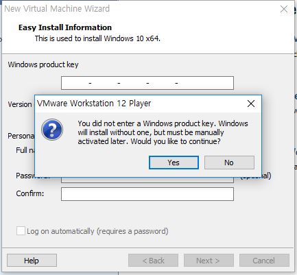Viewport: 297px width, 275px height.
Task: Click the Easy Install Information heading
Action: pyautogui.click(x=65, y=27)
